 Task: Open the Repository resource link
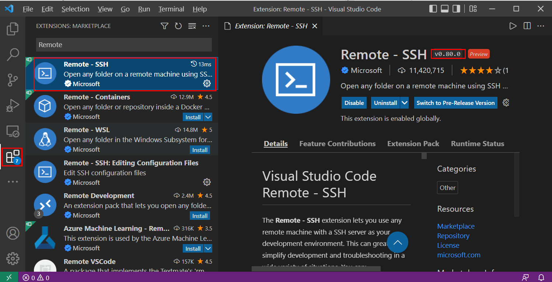click(x=453, y=236)
